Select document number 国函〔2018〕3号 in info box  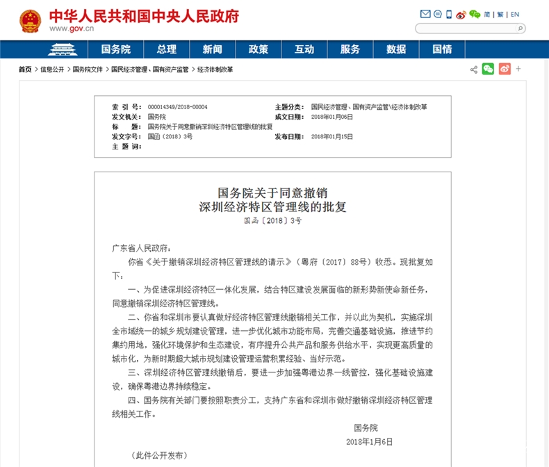tap(170, 136)
